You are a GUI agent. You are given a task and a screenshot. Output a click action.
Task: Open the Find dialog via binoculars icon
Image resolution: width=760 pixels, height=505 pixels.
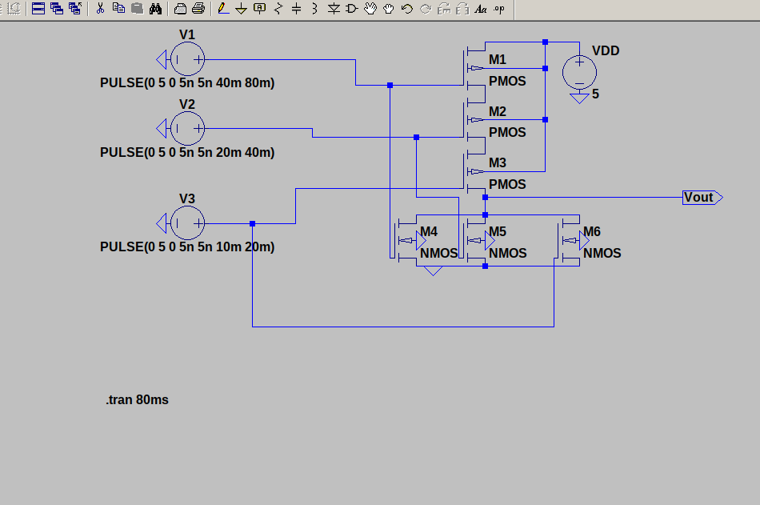(156, 10)
